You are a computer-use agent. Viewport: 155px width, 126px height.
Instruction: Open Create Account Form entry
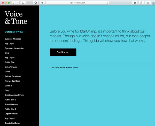pyautogui.click(x=14, y=95)
